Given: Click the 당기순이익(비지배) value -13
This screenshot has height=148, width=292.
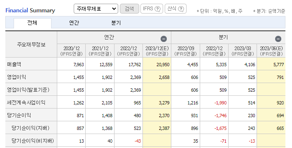Looking at the screenshot, I should pyautogui.click(x=252, y=141).
